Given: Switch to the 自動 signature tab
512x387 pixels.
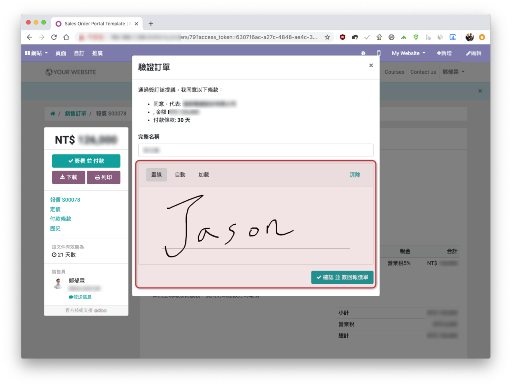Looking at the screenshot, I should click(x=180, y=174).
